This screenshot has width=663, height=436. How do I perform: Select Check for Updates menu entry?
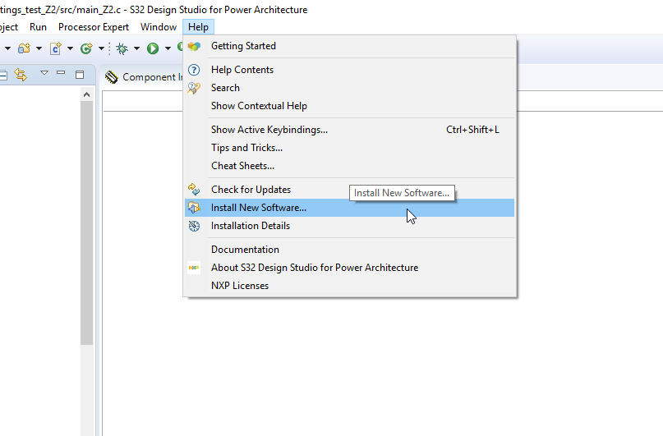point(251,190)
